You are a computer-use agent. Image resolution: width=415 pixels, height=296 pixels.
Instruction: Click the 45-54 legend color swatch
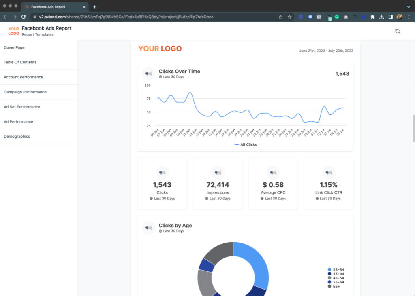tap(329, 278)
